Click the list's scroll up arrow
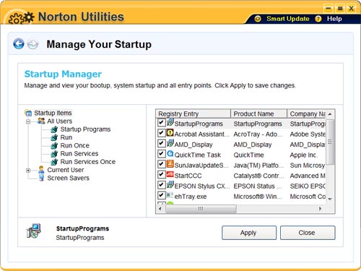 [x=330, y=114]
